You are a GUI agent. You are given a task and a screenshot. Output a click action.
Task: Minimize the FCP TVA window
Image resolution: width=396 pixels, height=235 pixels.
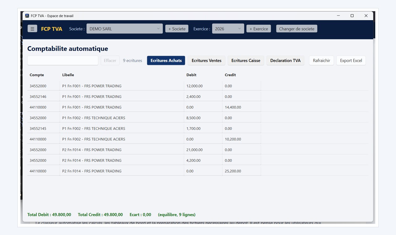pyautogui.click(x=338, y=16)
